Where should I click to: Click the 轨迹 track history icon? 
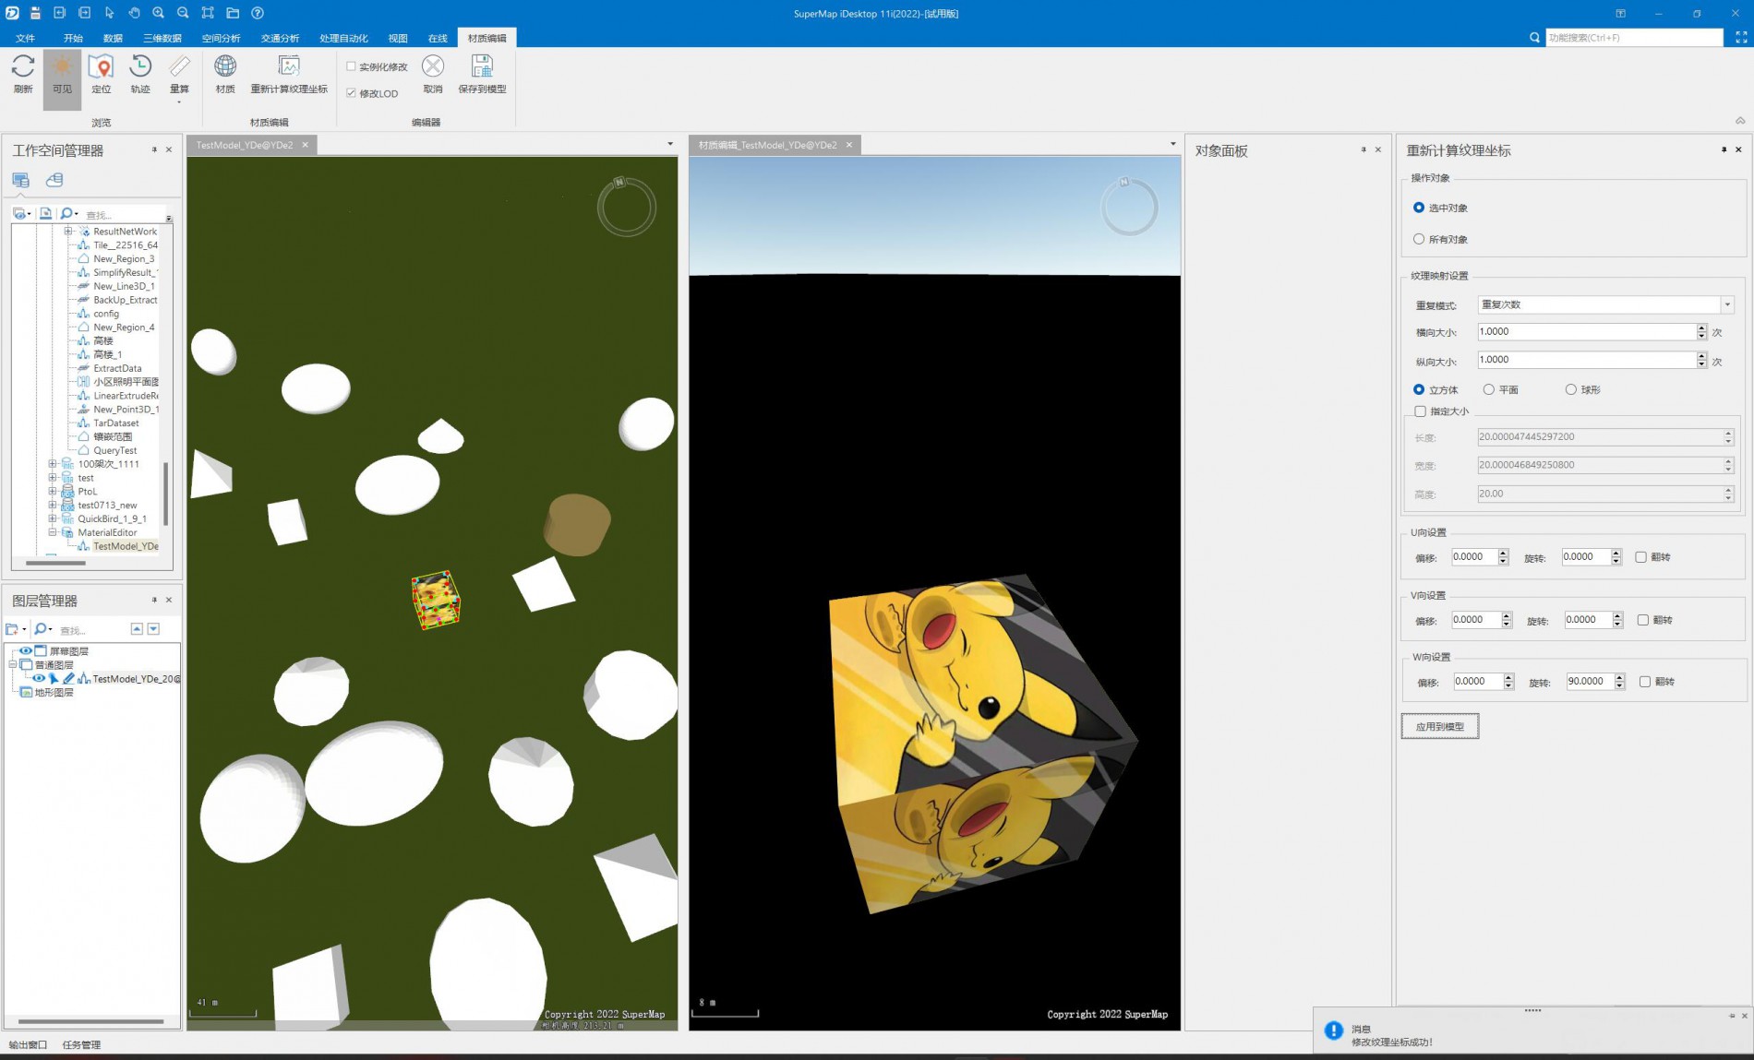[140, 66]
